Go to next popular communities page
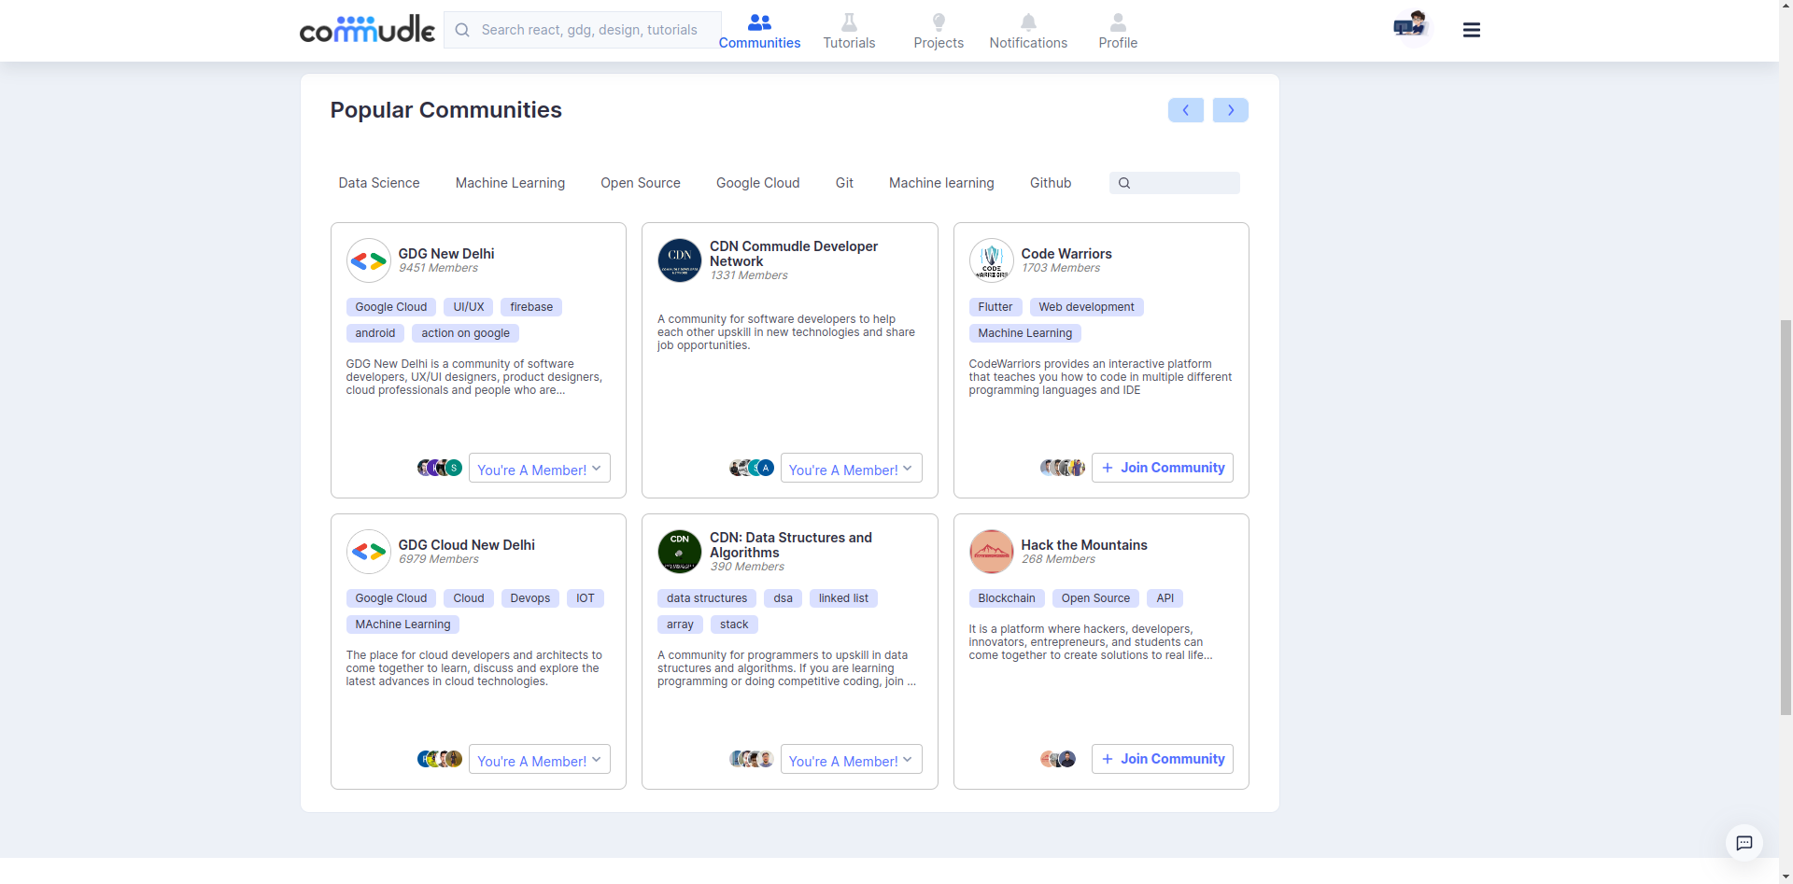 (x=1231, y=110)
